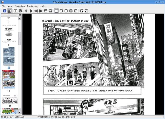Open page 8 title thumbnail
Screen dimensions: 165x119
[9, 34]
